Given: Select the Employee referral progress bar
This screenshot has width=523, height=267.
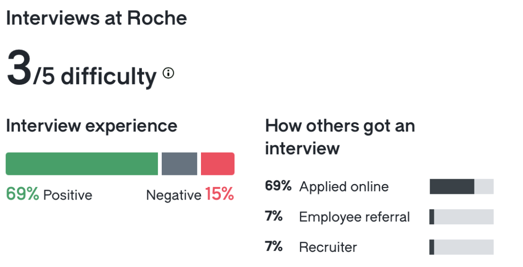Looking at the screenshot, I should (x=461, y=217).
